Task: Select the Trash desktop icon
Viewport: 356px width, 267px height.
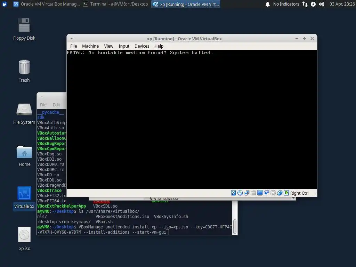Action: pyautogui.click(x=24, y=71)
